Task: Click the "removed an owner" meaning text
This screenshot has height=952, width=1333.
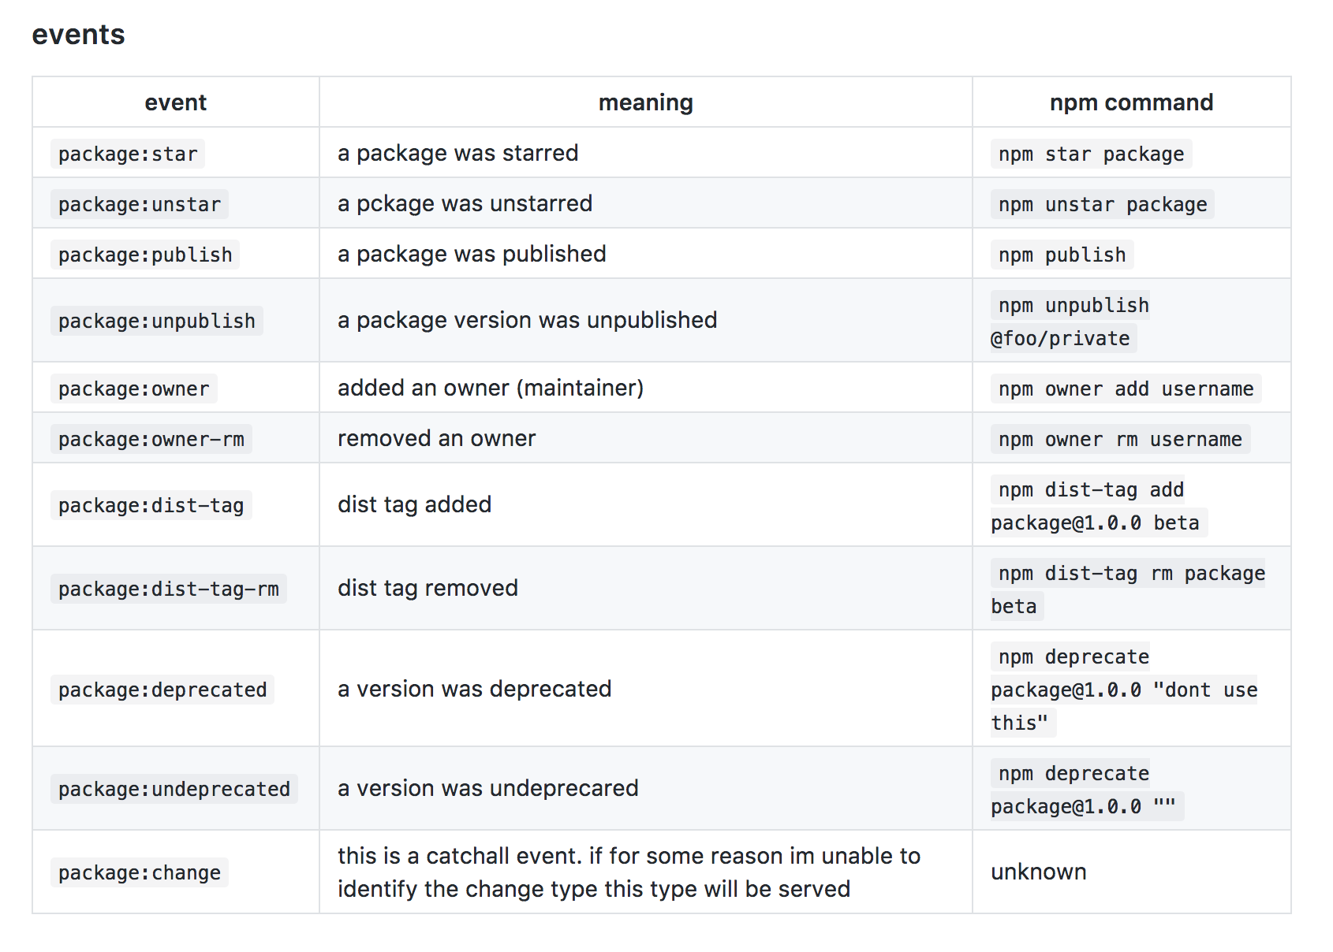Action: (x=436, y=438)
